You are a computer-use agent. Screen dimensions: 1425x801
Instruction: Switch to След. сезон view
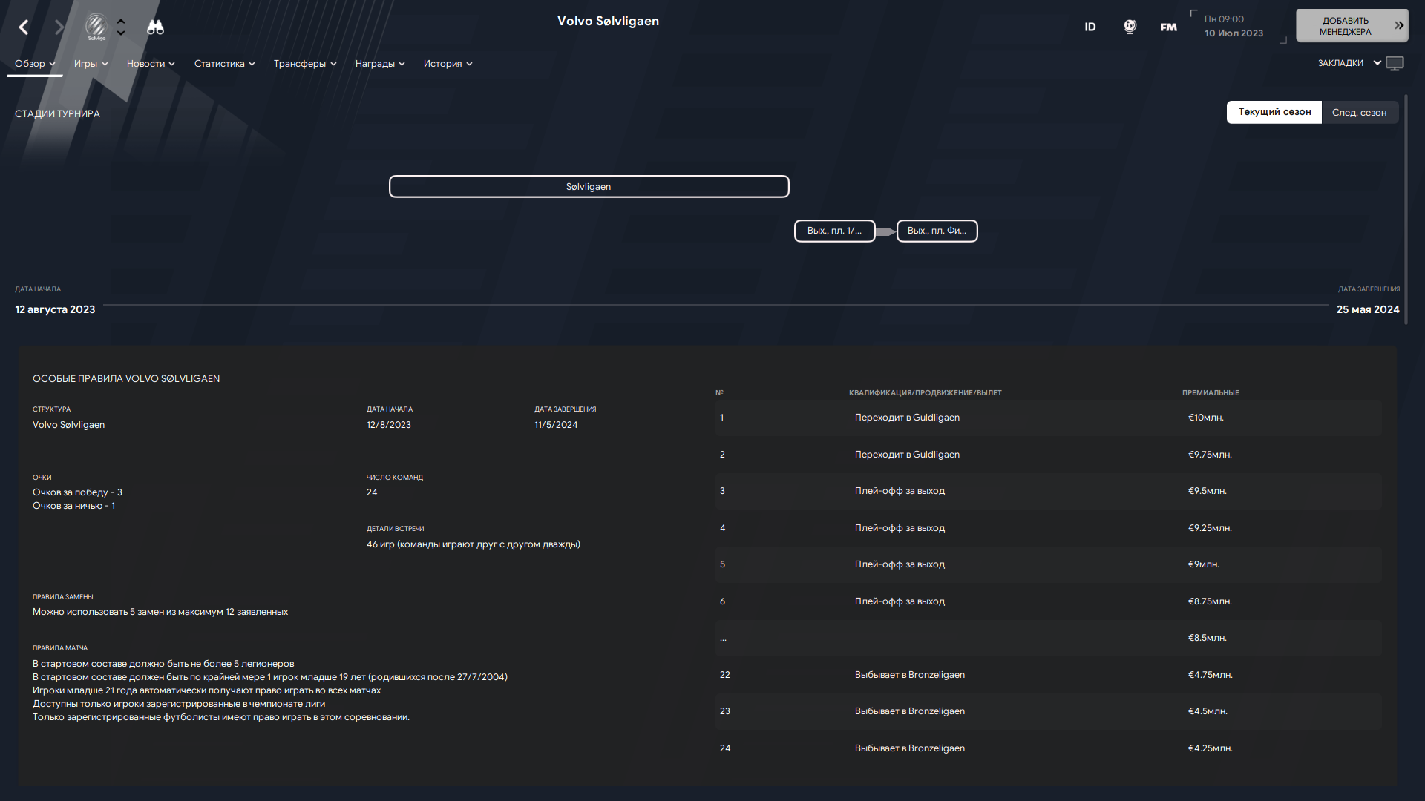tap(1359, 113)
